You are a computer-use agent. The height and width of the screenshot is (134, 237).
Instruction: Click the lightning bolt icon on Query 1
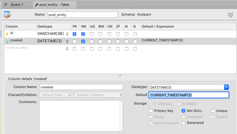pos(6,5)
